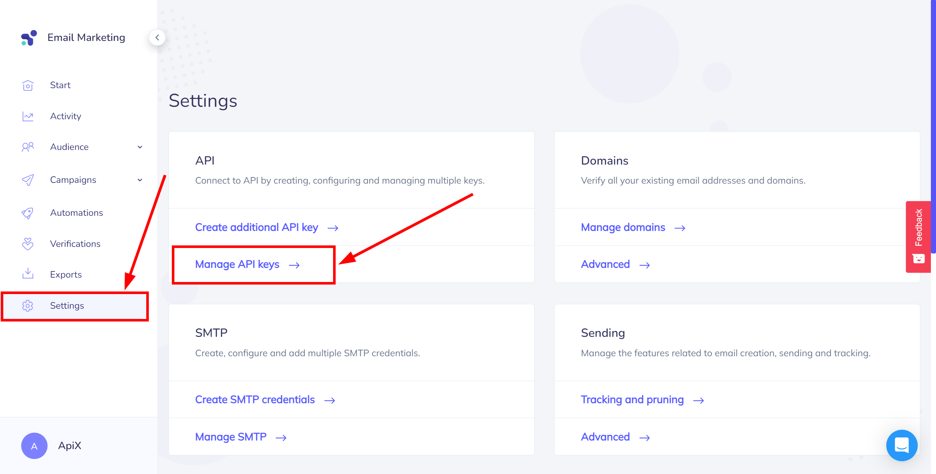
Task: Click the Activity icon in sidebar
Action: tap(28, 116)
